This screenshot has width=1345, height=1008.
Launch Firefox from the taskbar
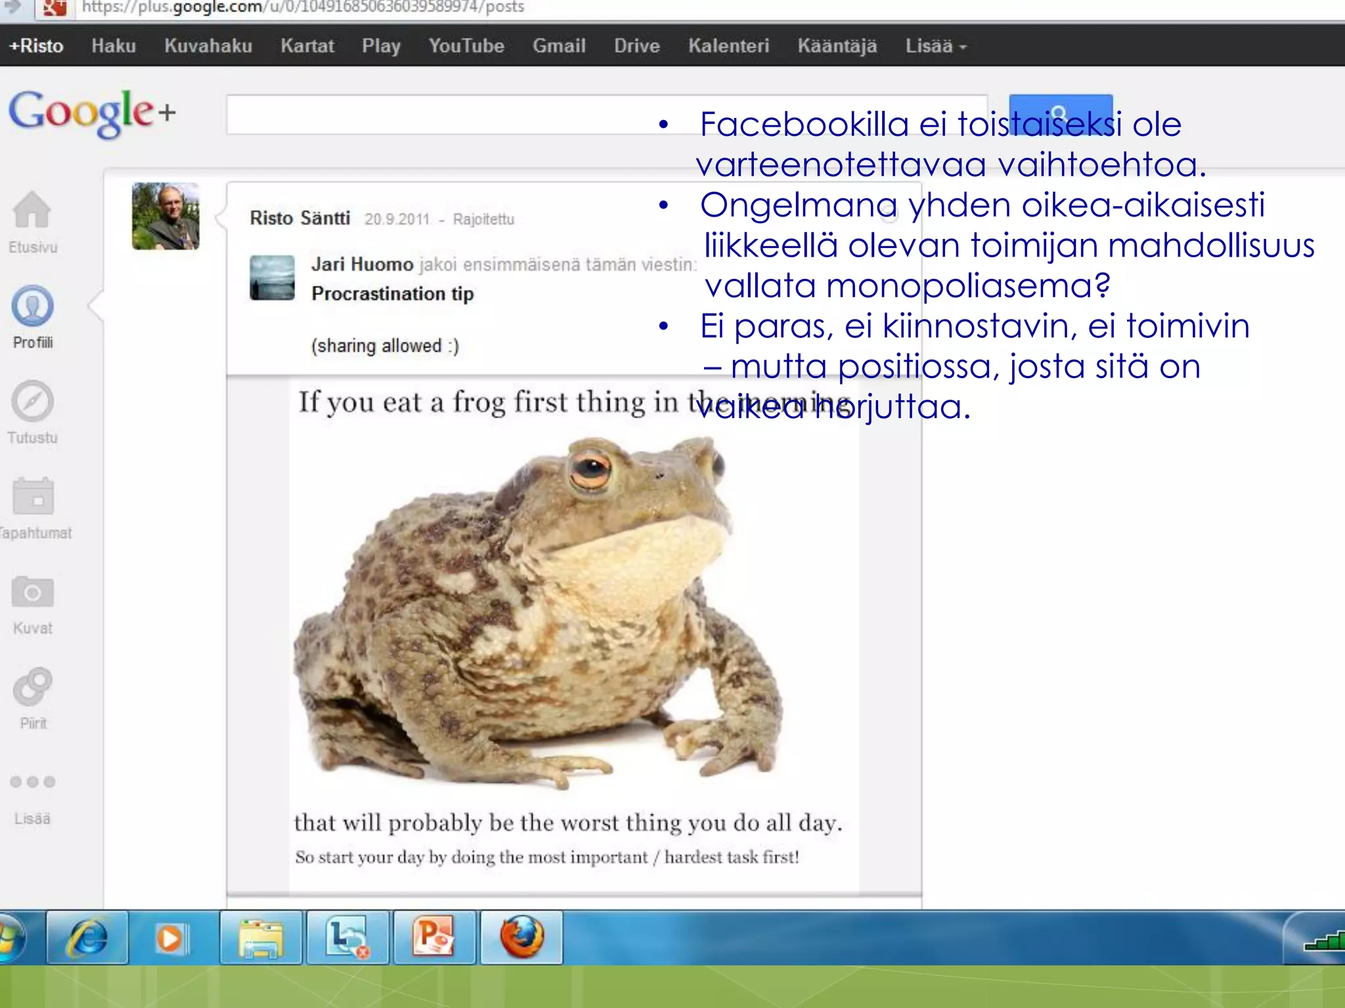(522, 936)
